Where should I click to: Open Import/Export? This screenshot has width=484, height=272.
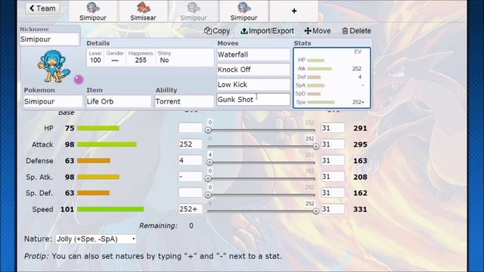tap(267, 31)
